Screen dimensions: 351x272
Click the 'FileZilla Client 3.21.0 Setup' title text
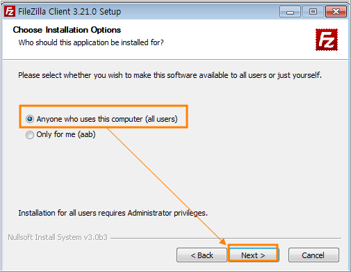[70, 12]
